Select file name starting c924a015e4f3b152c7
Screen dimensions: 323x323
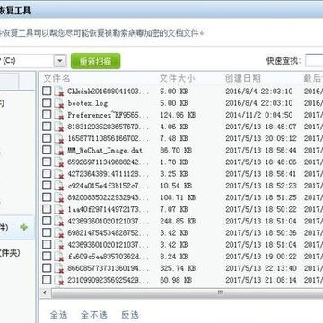109,186
